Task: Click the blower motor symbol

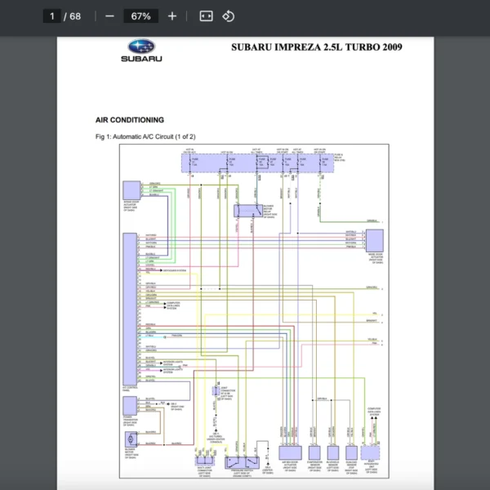Action: coord(130,439)
